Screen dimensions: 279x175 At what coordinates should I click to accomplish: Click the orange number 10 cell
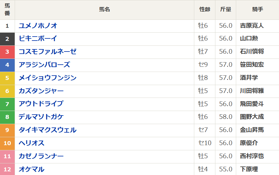(7, 143)
